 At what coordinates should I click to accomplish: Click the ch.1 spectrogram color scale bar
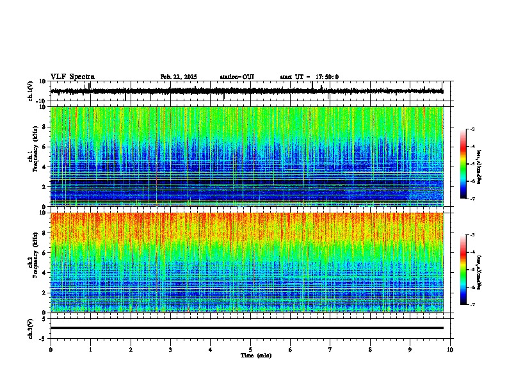click(463, 164)
